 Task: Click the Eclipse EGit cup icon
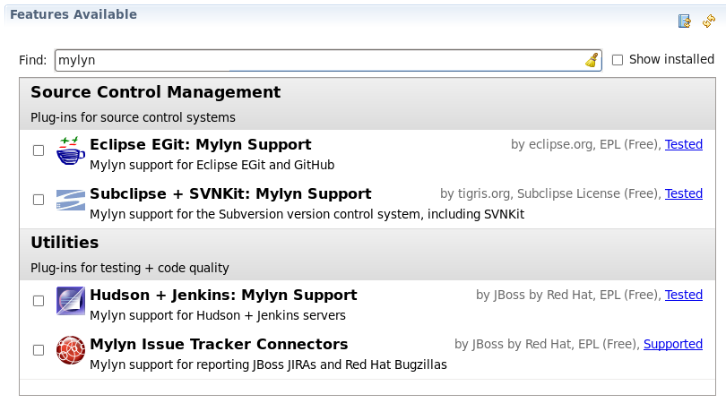[x=70, y=151]
